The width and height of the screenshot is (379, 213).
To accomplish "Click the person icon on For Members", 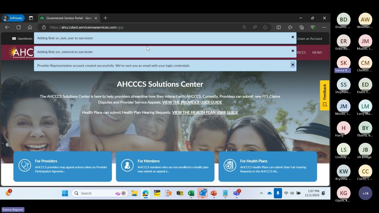I will [x=127, y=165].
